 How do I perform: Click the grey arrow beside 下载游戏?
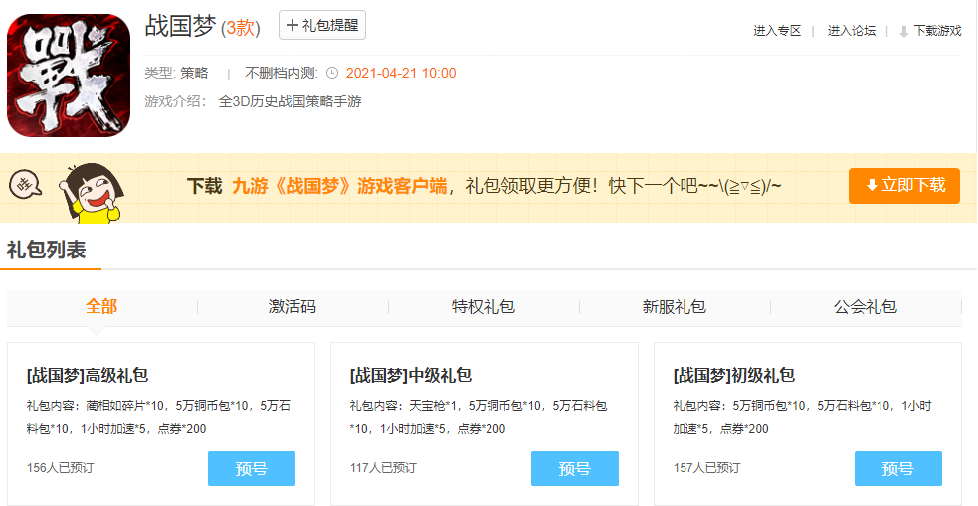tap(903, 32)
